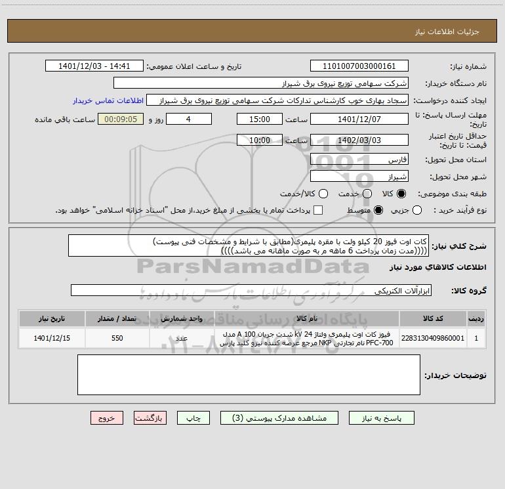Click the پاسخ به نیاز button
This screenshot has width=505, height=489.
381,418
